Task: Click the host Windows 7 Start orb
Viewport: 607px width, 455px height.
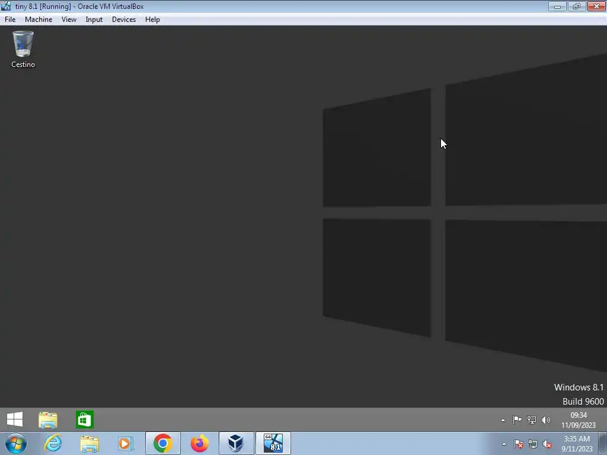Action: pos(16,443)
